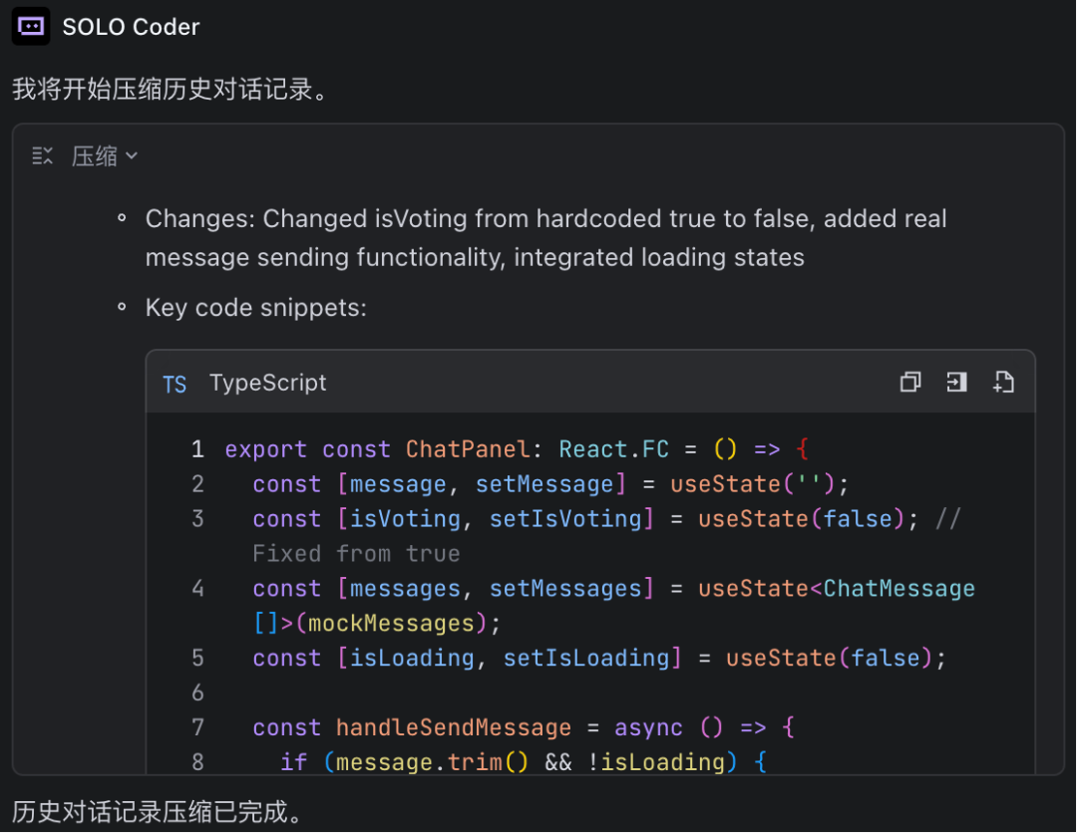Click the handleSendMessage async line

click(x=525, y=727)
